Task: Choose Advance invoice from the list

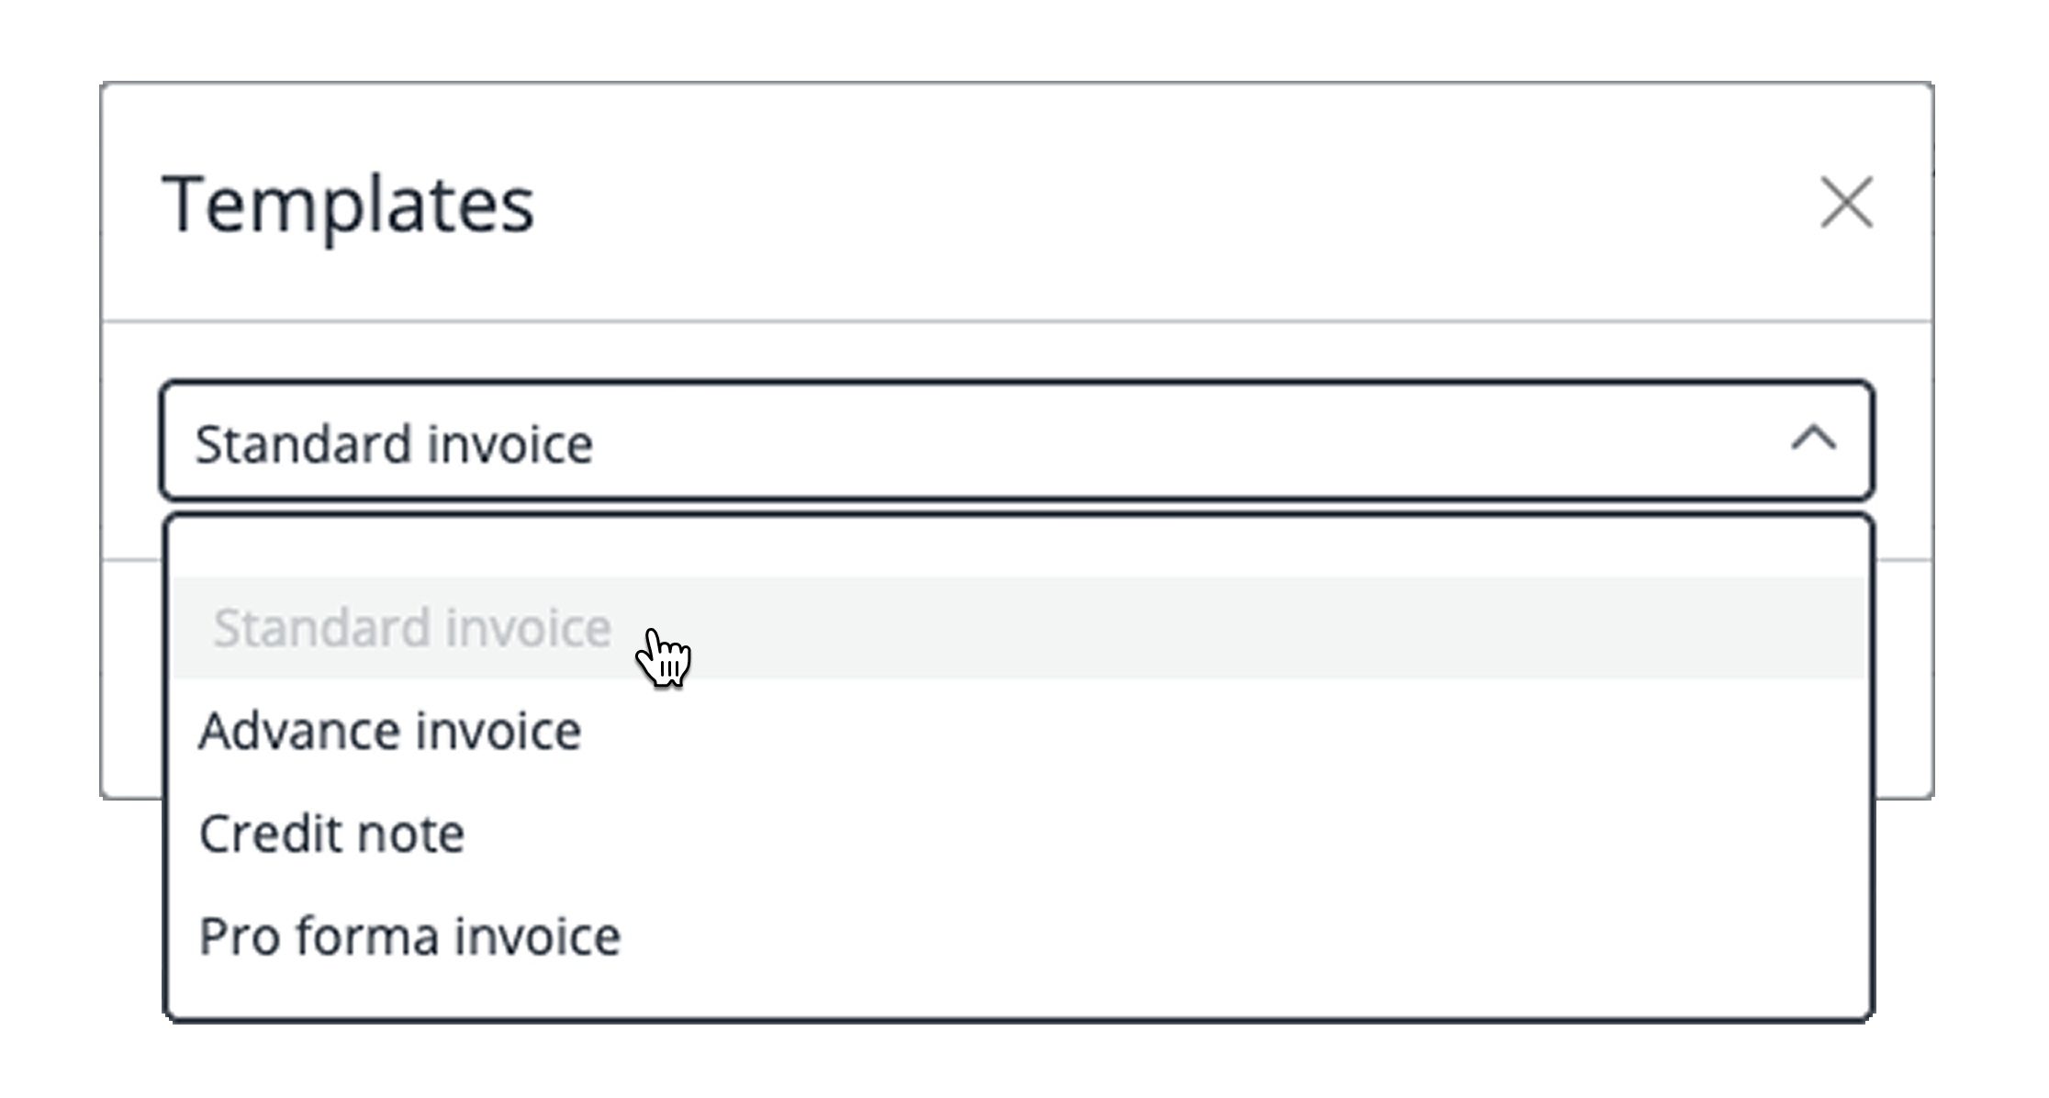Action: tap(390, 732)
